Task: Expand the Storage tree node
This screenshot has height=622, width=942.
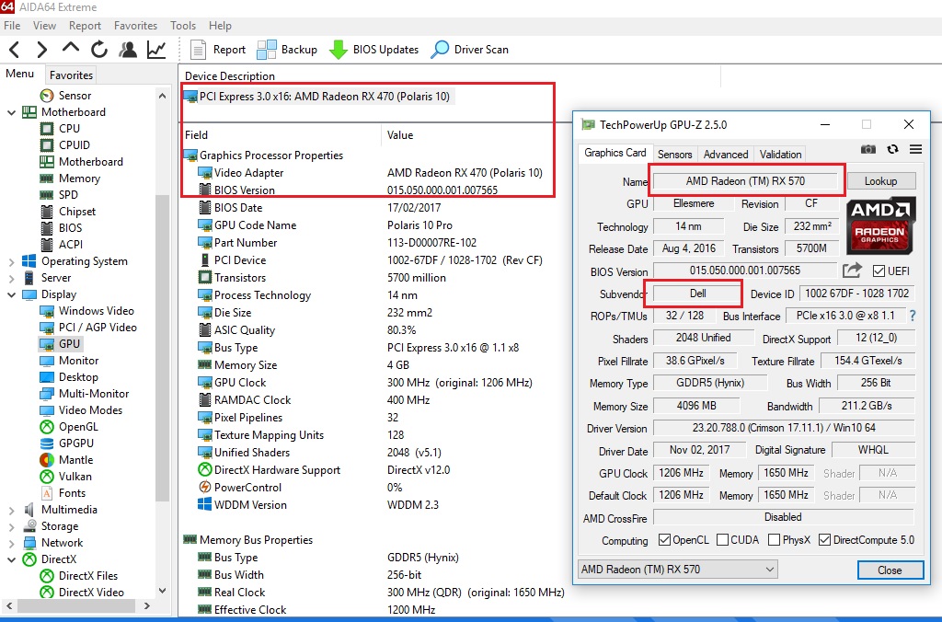Action: click(x=11, y=526)
